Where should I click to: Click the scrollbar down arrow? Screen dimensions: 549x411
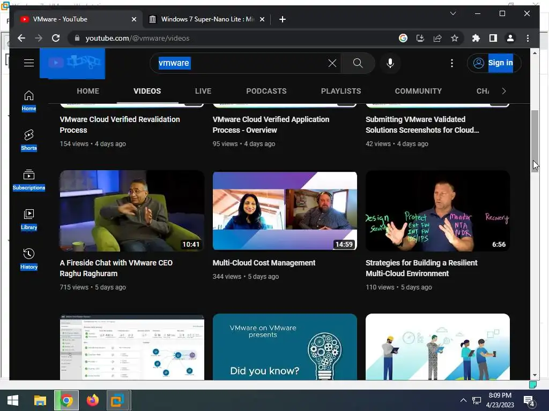coord(535,375)
